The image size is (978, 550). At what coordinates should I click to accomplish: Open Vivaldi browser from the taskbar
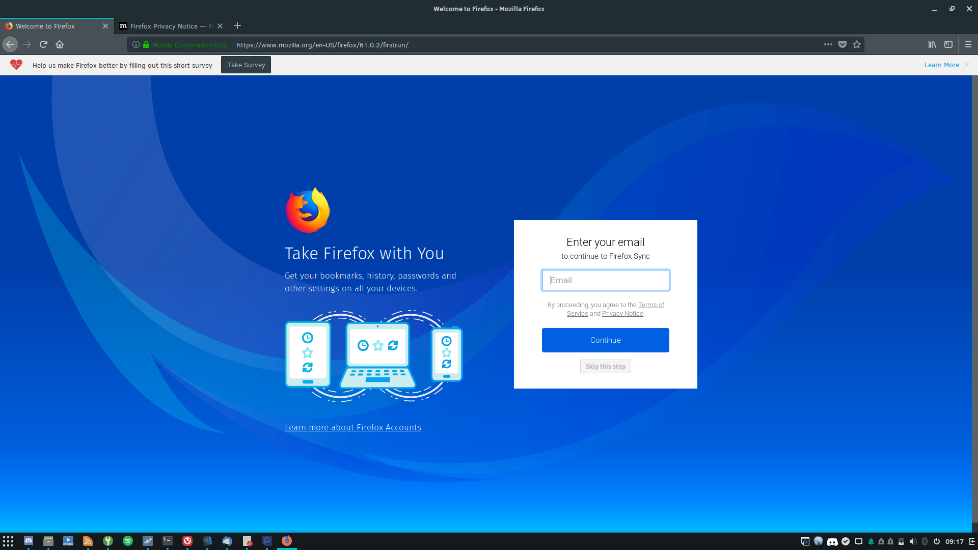187,541
